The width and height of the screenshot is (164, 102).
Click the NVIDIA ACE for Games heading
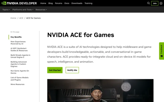click(80, 35)
